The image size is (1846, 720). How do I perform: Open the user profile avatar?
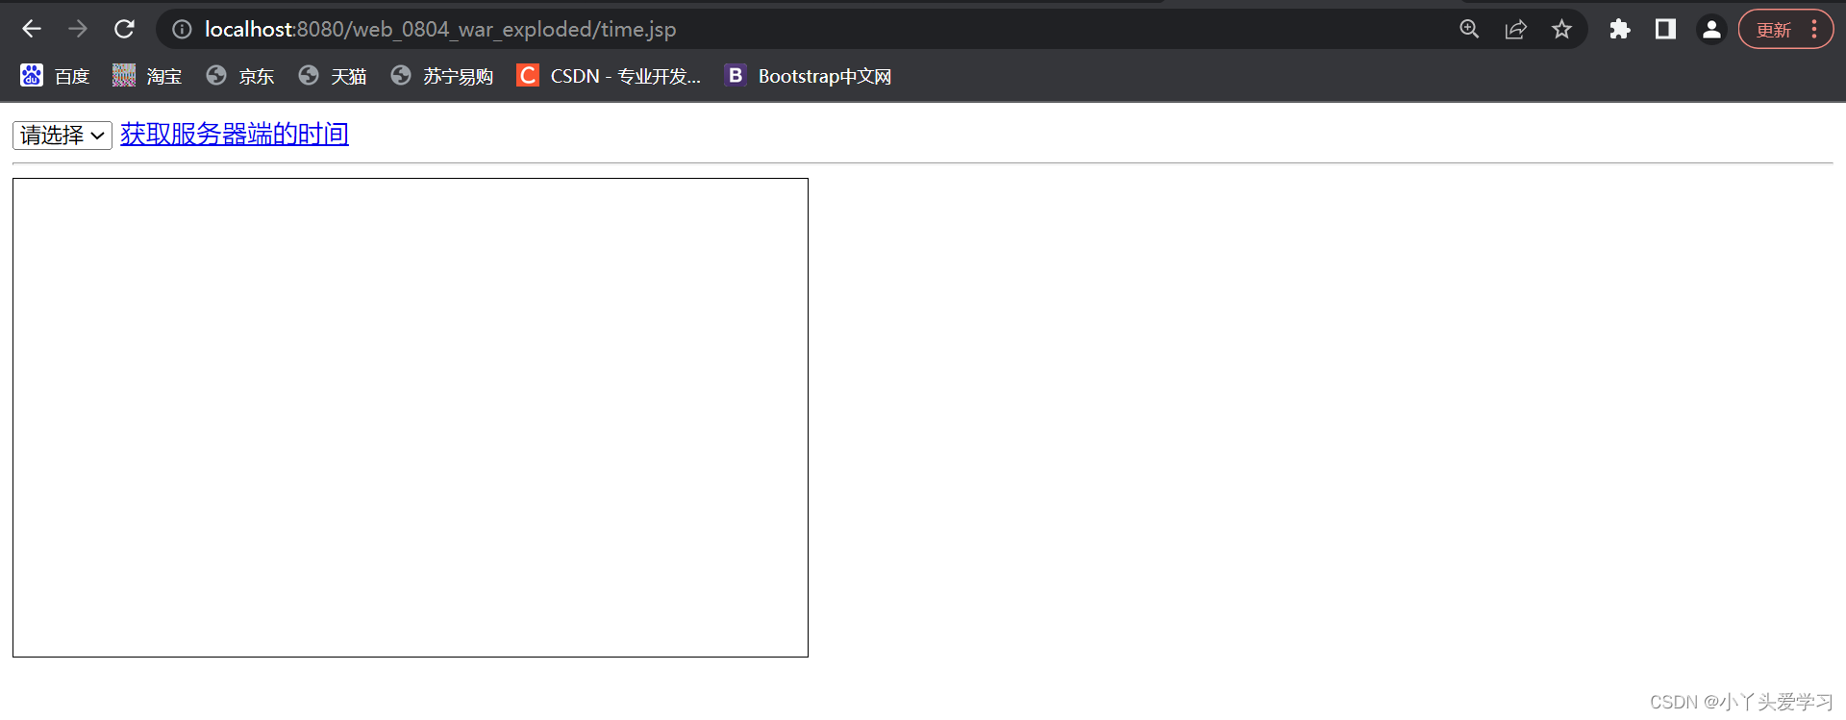[x=1711, y=30]
